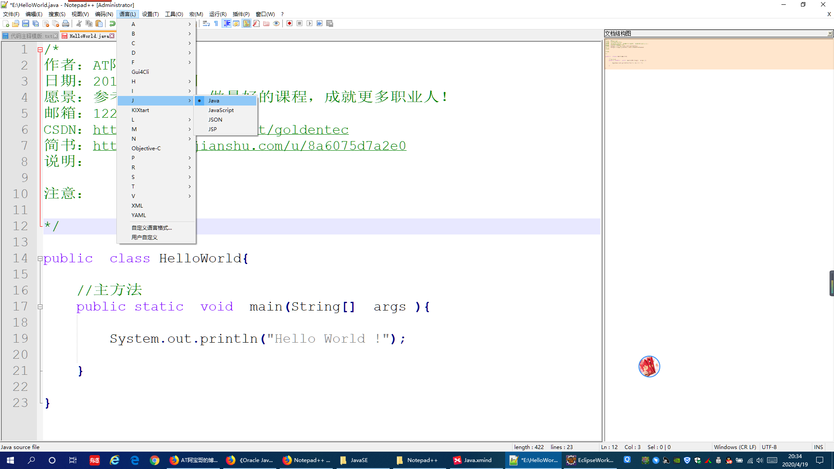Close the 代码注释模版.txt tab
This screenshot has height=469, width=834.
coord(55,36)
